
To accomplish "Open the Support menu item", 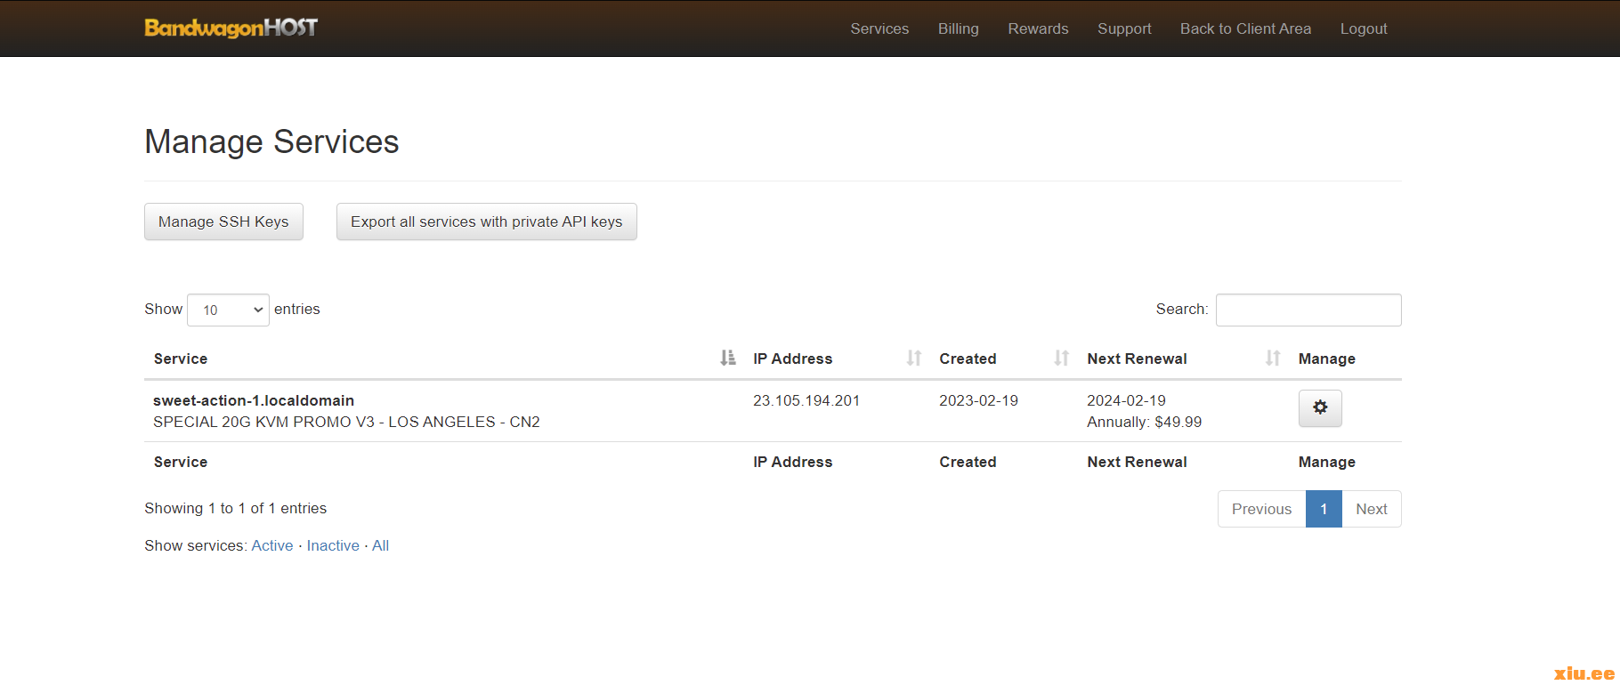I will pyautogui.click(x=1124, y=28).
